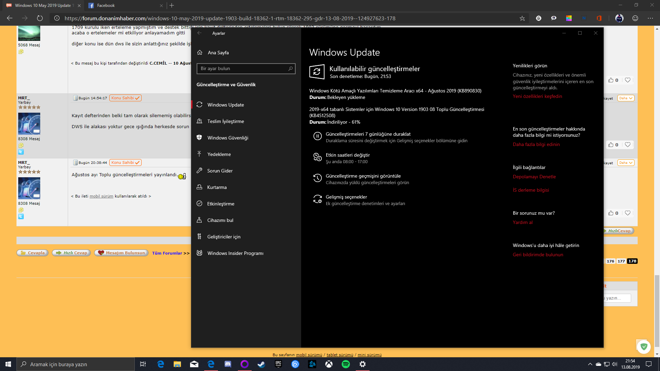This screenshot has height=371, width=660.
Task: Click Hızlı Cevap button below posts
Action: [71, 253]
